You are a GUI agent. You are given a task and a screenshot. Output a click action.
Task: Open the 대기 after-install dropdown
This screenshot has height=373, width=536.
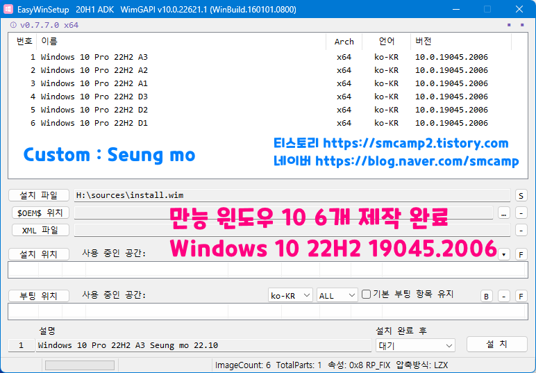[415, 345]
